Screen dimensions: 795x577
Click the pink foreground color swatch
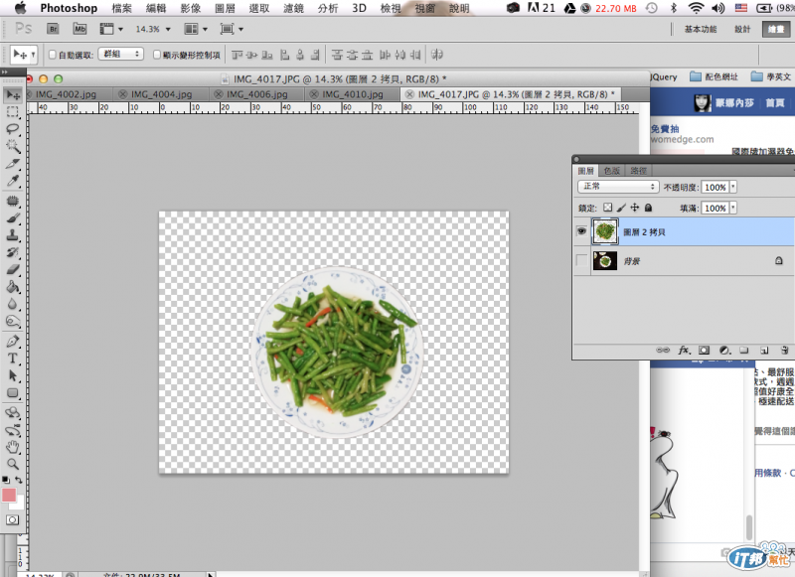tap(9, 495)
